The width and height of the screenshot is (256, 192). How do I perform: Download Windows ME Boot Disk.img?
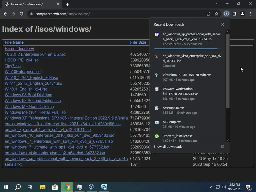click(29, 106)
